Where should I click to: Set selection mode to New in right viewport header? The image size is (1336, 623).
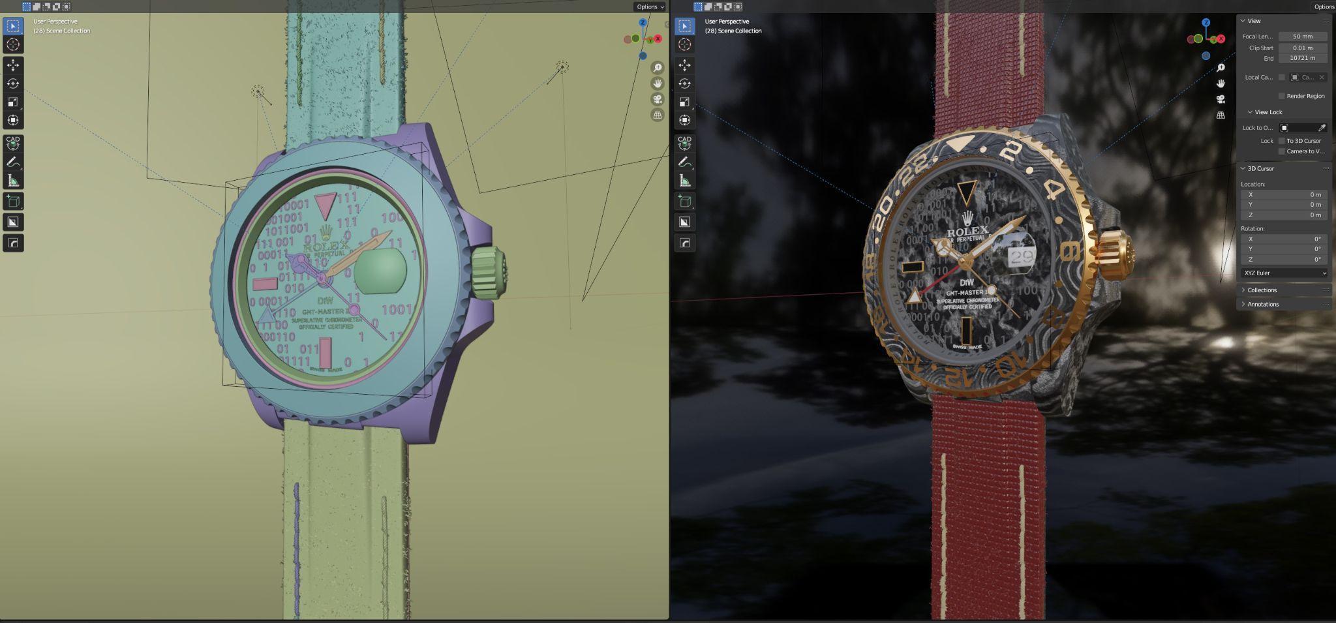pos(698,7)
